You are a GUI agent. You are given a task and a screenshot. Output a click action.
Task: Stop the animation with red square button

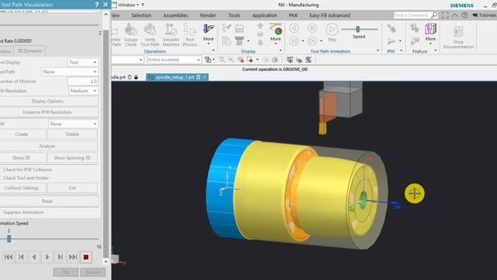click(x=86, y=257)
